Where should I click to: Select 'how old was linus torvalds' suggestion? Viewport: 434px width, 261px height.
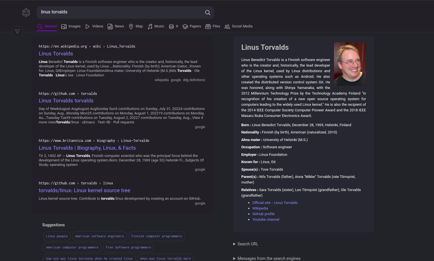coord(89,258)
